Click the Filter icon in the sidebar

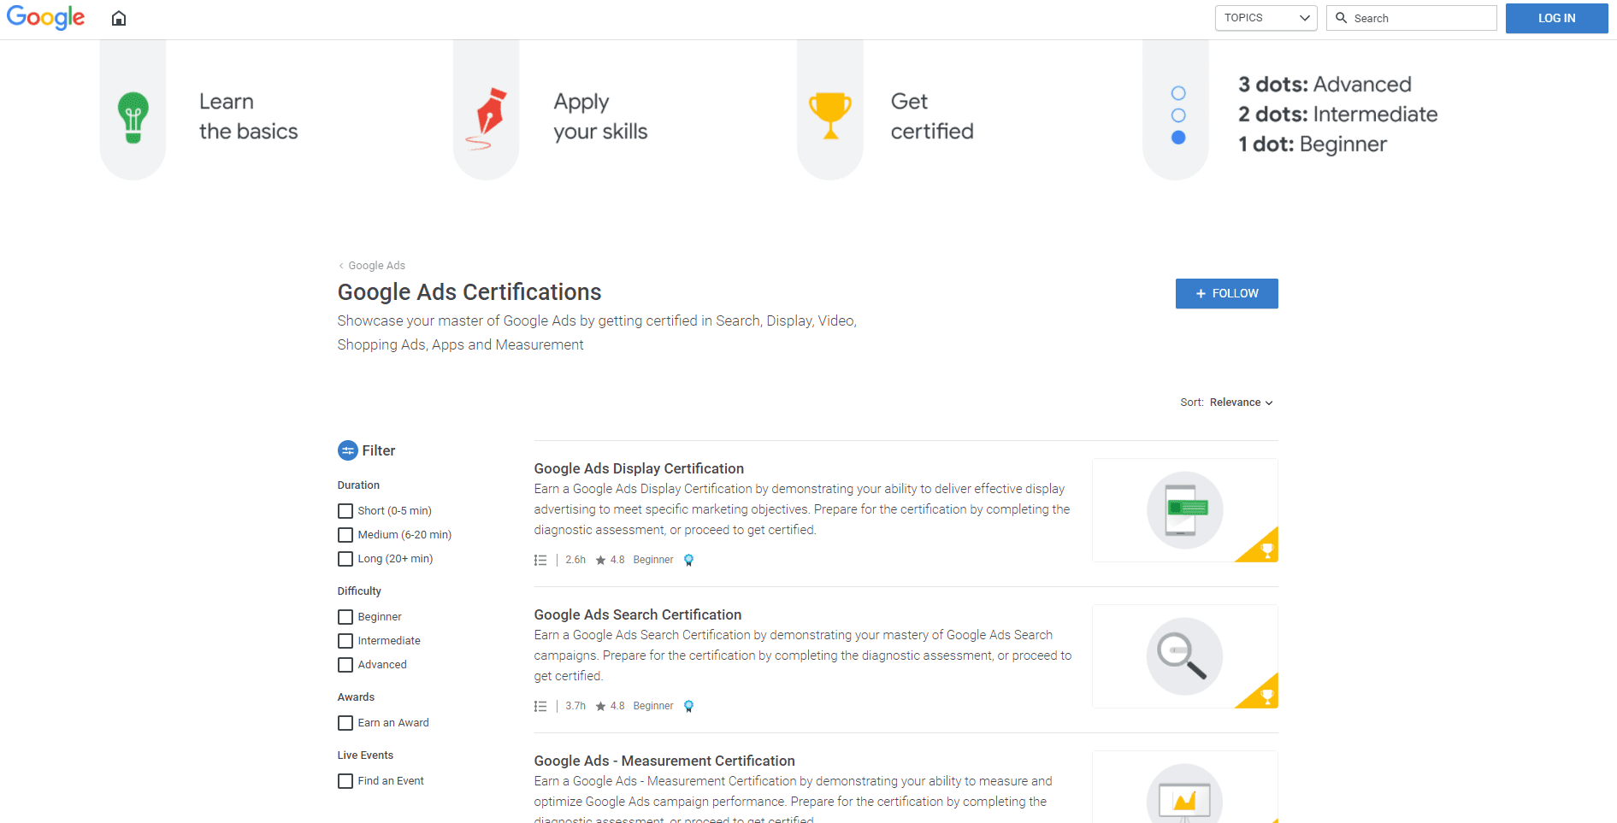[347, 450]
